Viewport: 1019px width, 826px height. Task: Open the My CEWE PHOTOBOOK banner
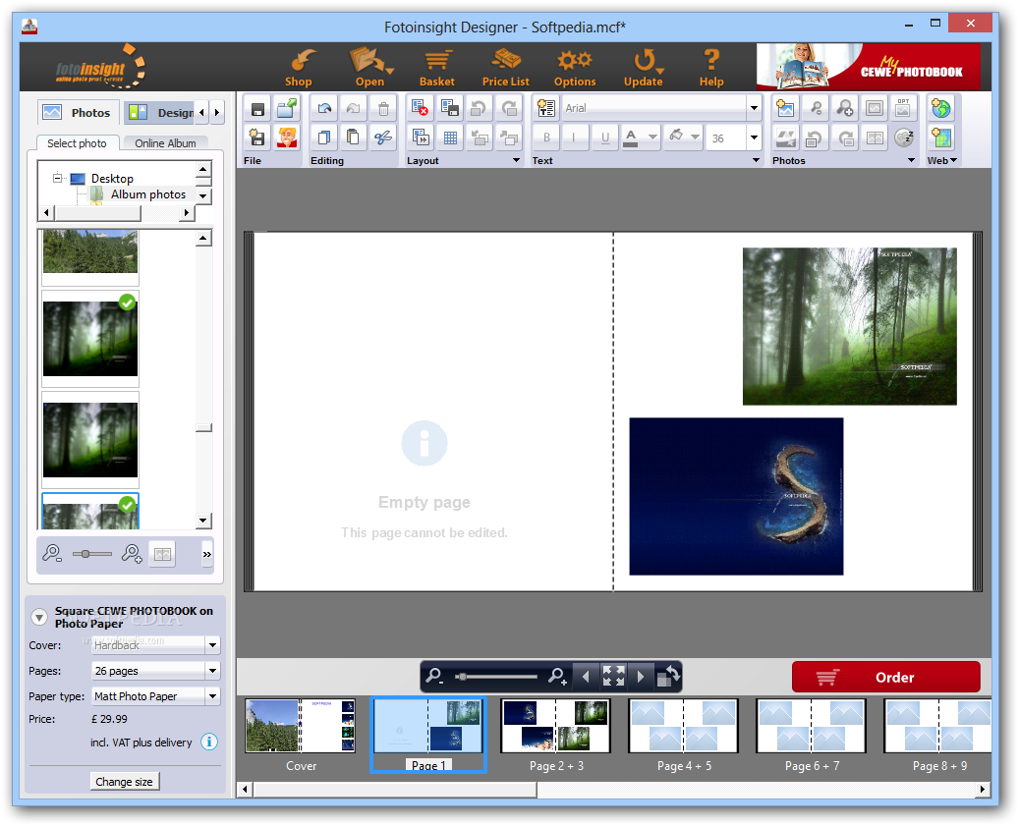tap(869, 66)
